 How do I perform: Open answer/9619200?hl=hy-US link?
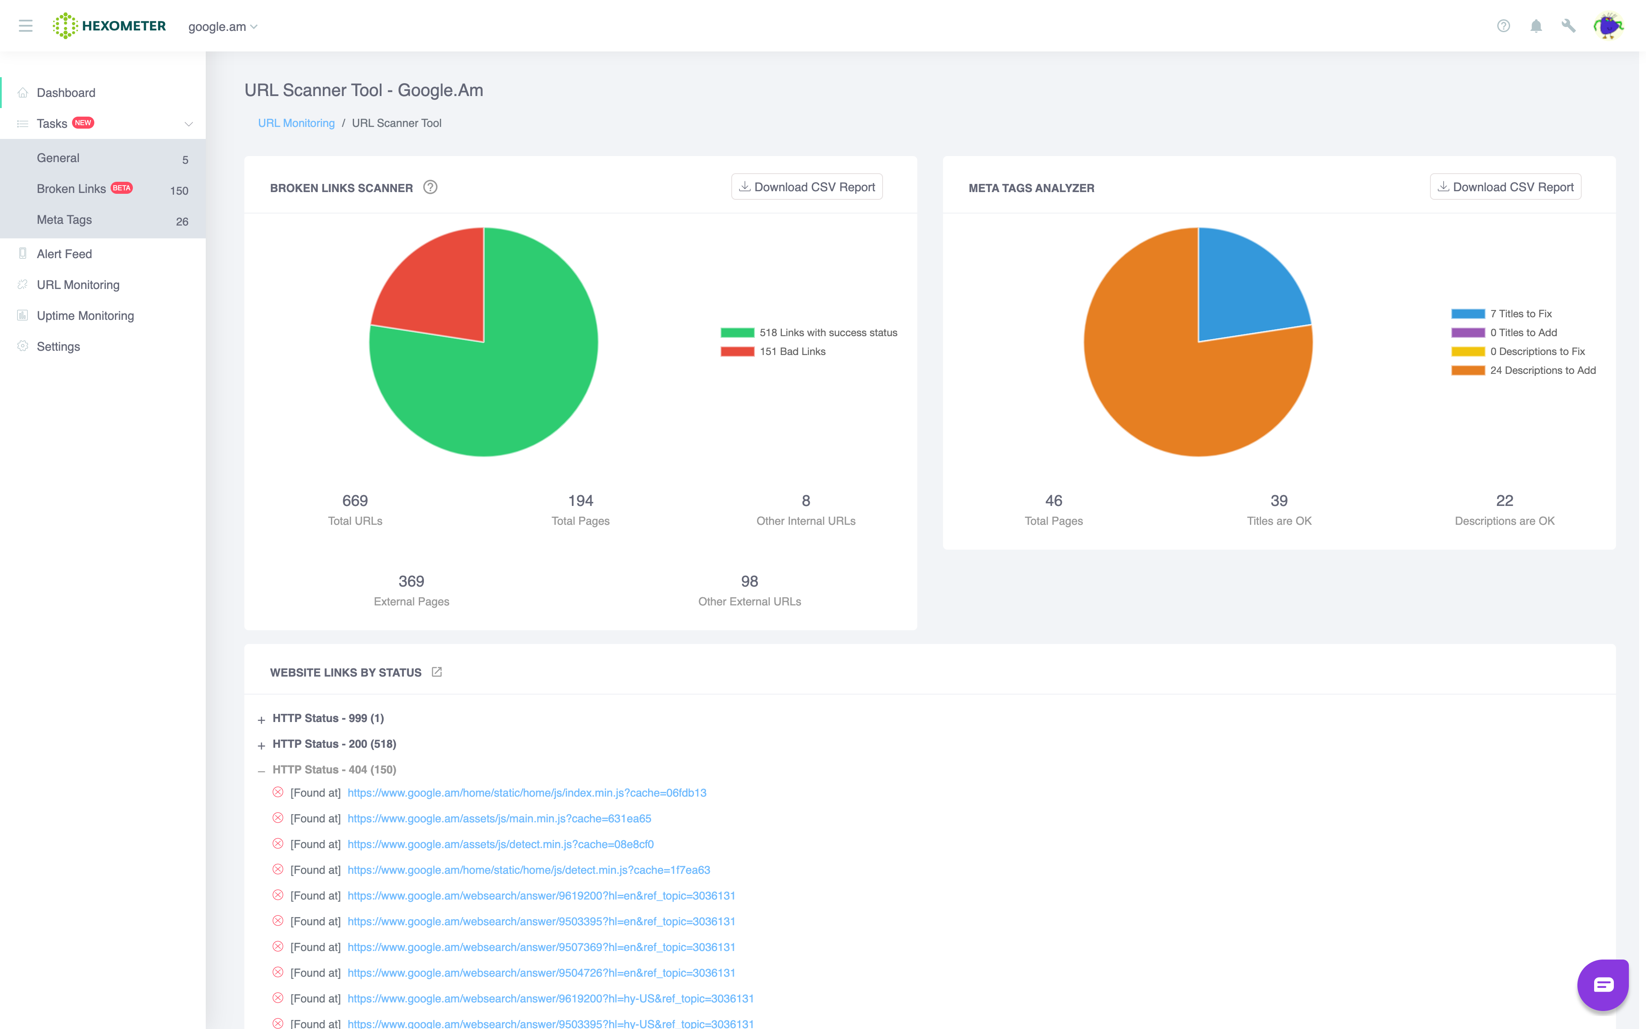(x=550, y=999)
